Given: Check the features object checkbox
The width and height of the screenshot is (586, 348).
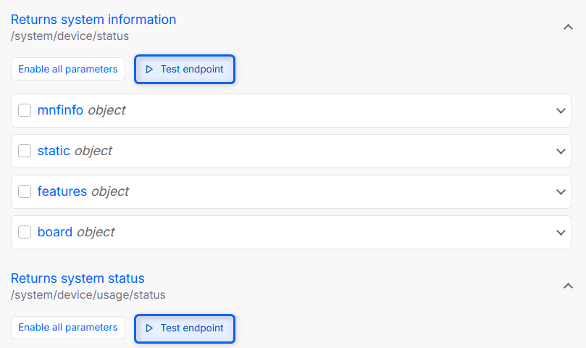Looking at the screenshot, I should (x=25, y=191).
